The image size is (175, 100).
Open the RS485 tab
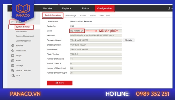(93, 15)
